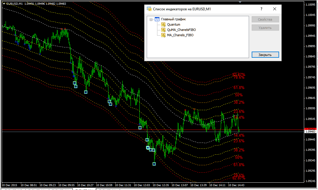This screenshot has height=190, width=318.
Task: Click the indicator list dialog title icon
Action: pyautogui.click(x=149, y=9)
